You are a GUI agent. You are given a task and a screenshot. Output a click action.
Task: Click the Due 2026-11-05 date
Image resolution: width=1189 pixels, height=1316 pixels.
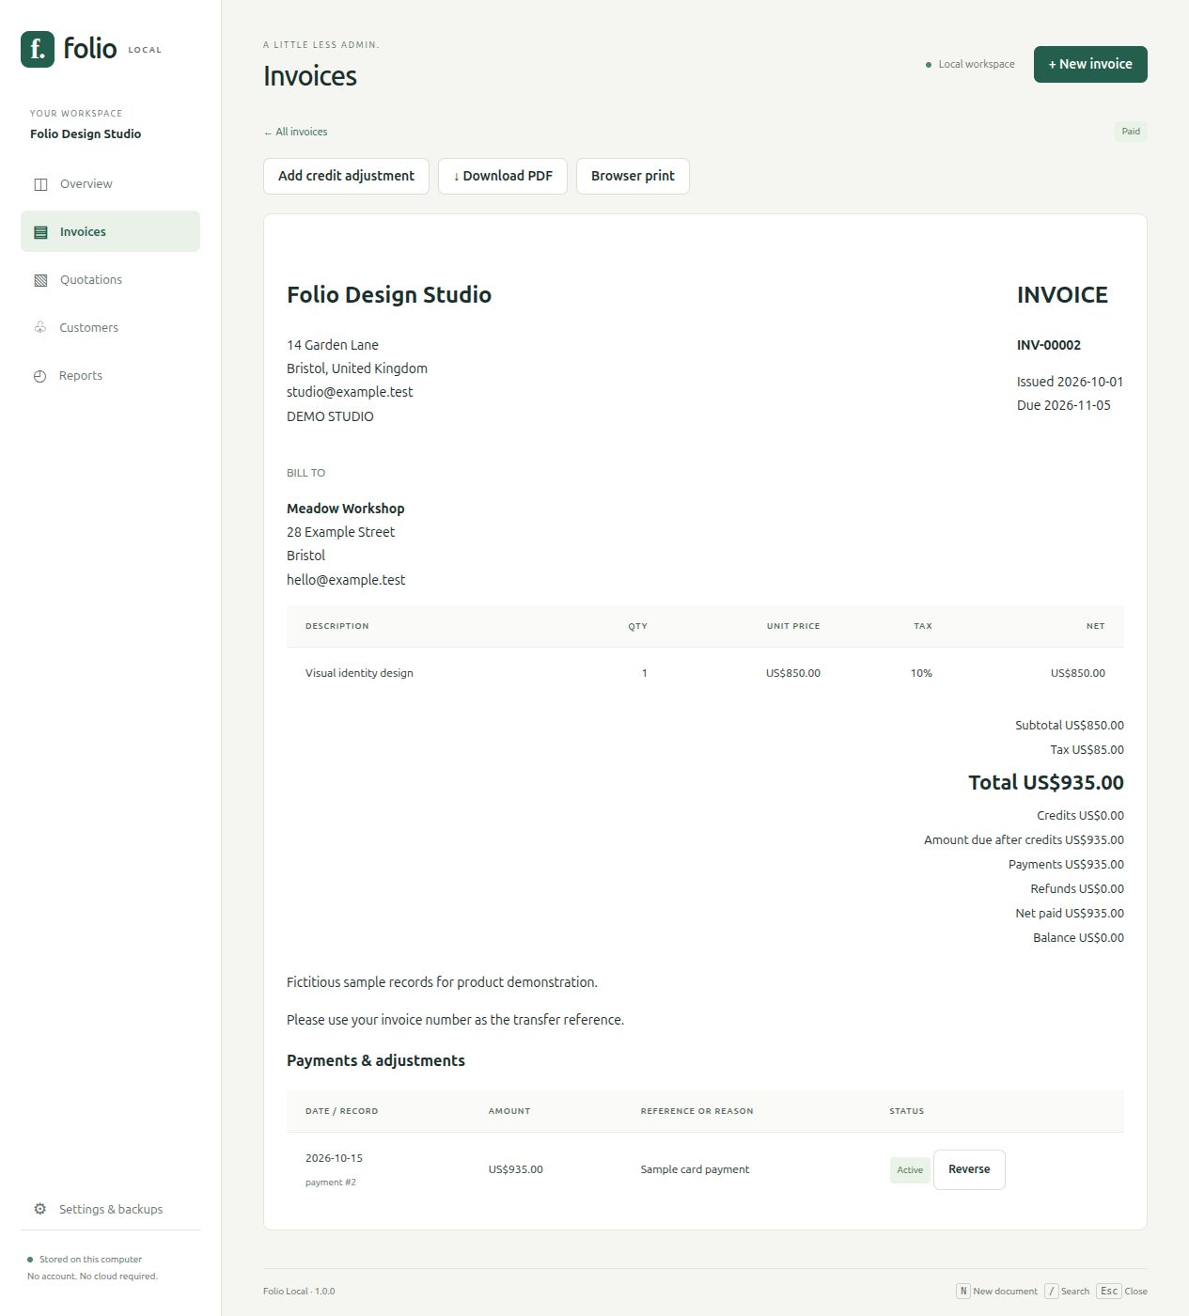point(1063,405)
